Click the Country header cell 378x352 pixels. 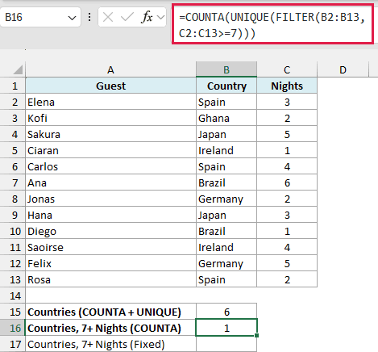point(226,86)
